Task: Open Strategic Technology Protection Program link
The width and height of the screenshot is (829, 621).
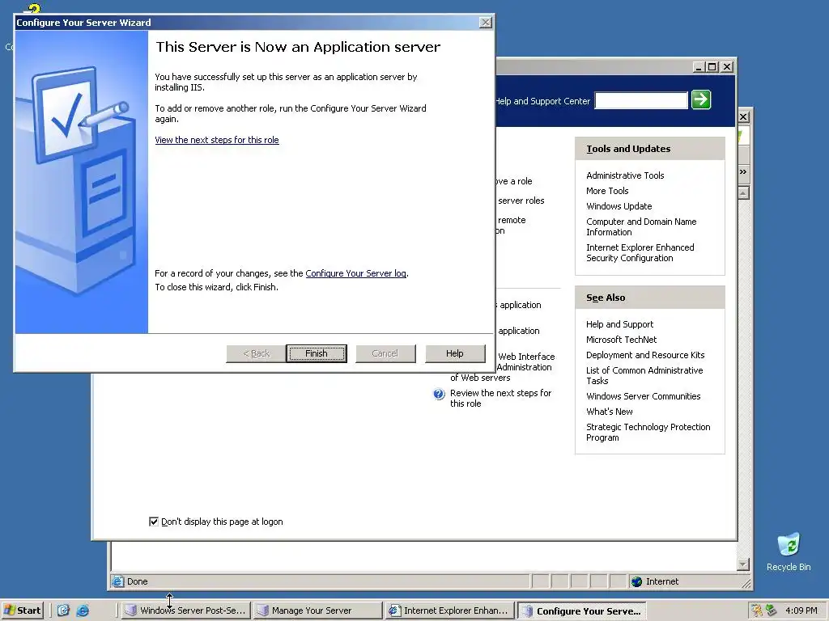Action: click(x=648, y=432)
